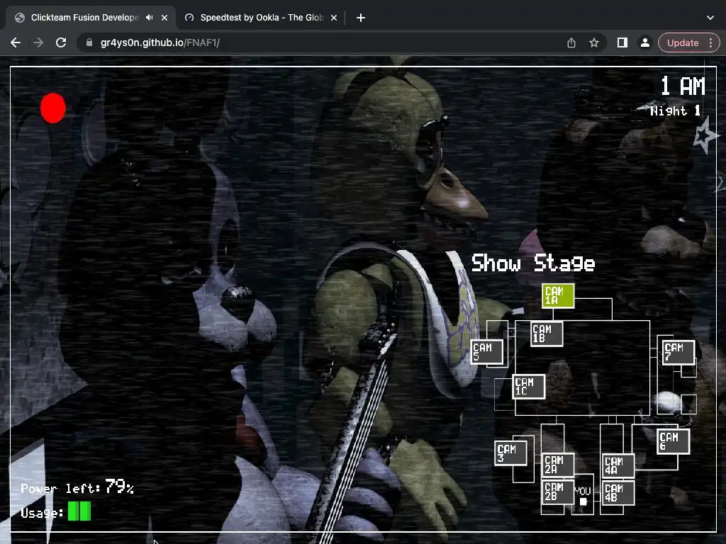Open the browser side panel
This screenshot has height=544, width=726.
[622, 42]
